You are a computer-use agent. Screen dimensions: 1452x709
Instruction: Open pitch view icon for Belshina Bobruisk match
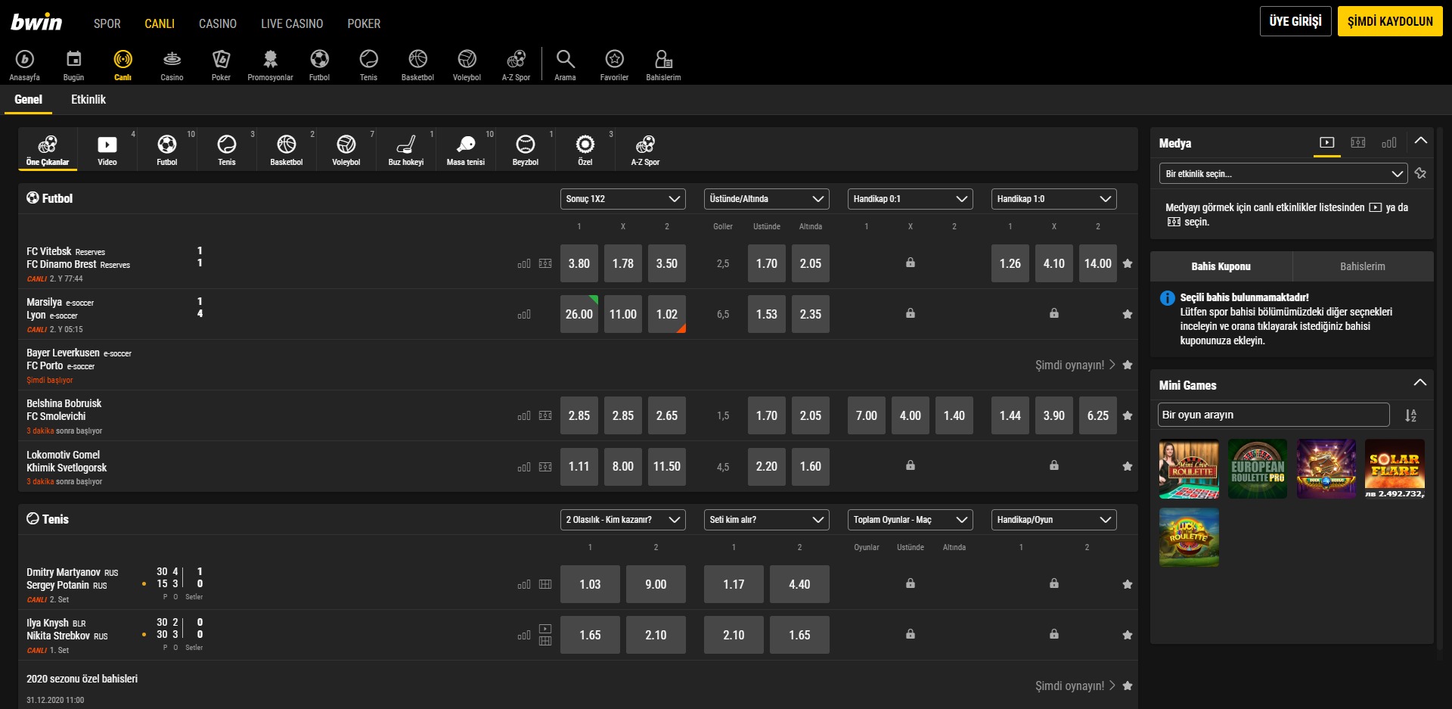coord(545,416)
